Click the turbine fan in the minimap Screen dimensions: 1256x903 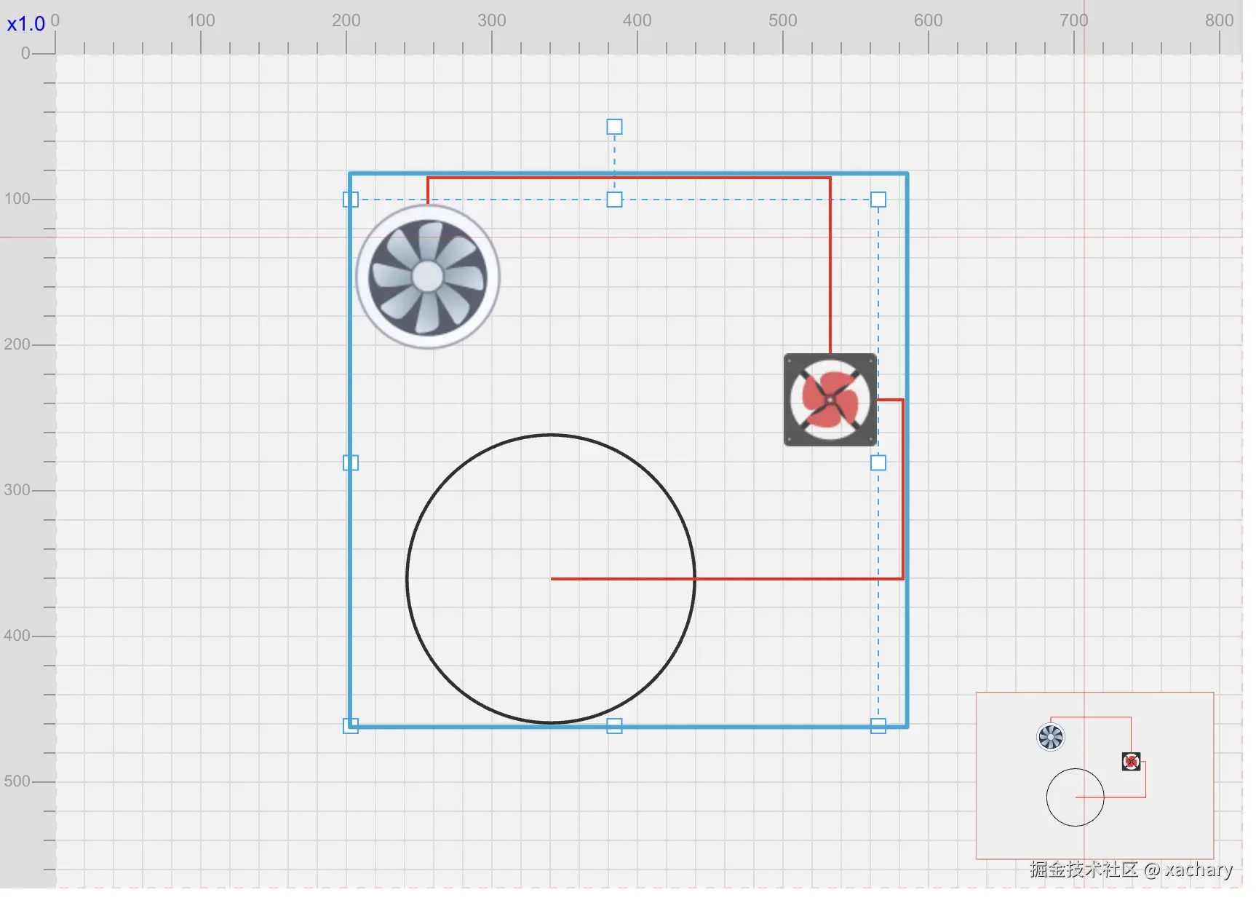click(x=1050, y=737)
